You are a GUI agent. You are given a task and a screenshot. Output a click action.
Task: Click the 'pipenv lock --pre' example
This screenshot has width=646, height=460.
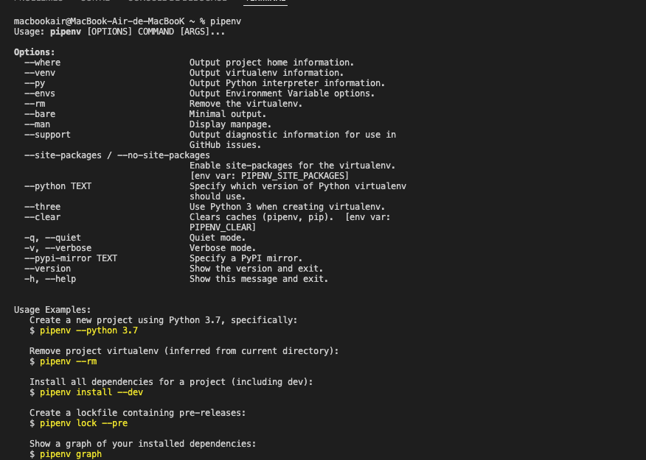83,423
